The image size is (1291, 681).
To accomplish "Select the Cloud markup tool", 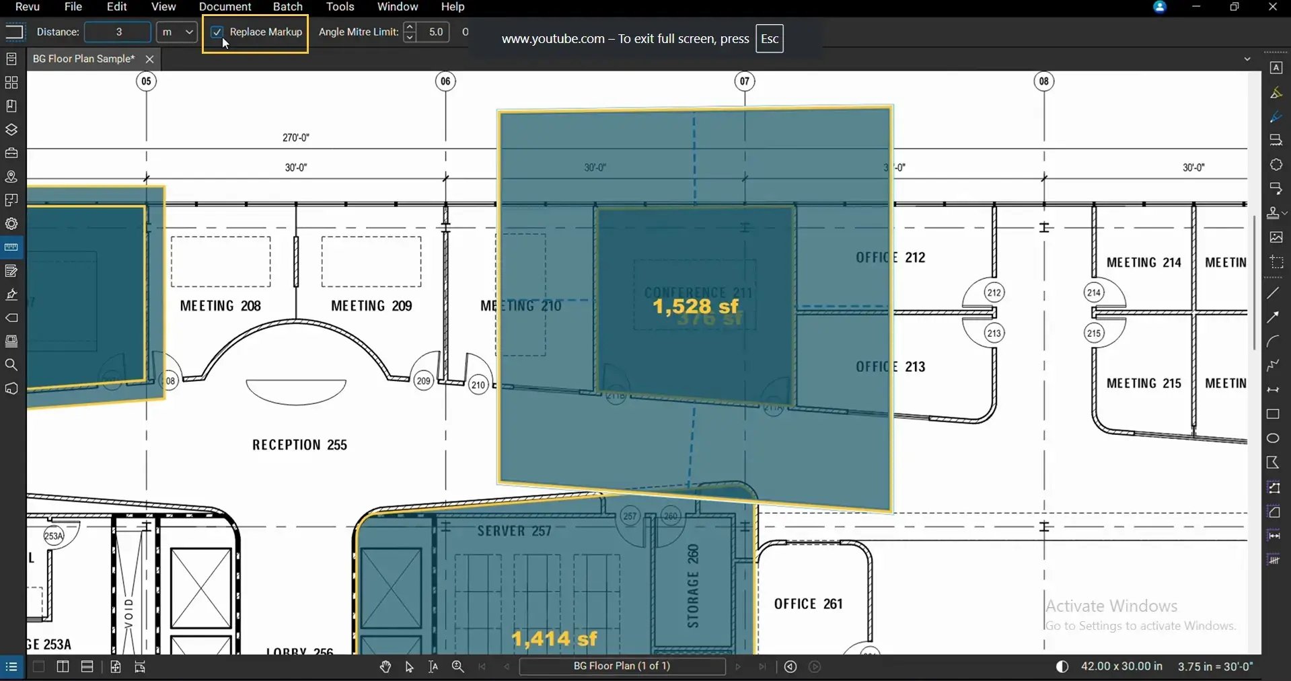I will click(x=1276, y=165).
